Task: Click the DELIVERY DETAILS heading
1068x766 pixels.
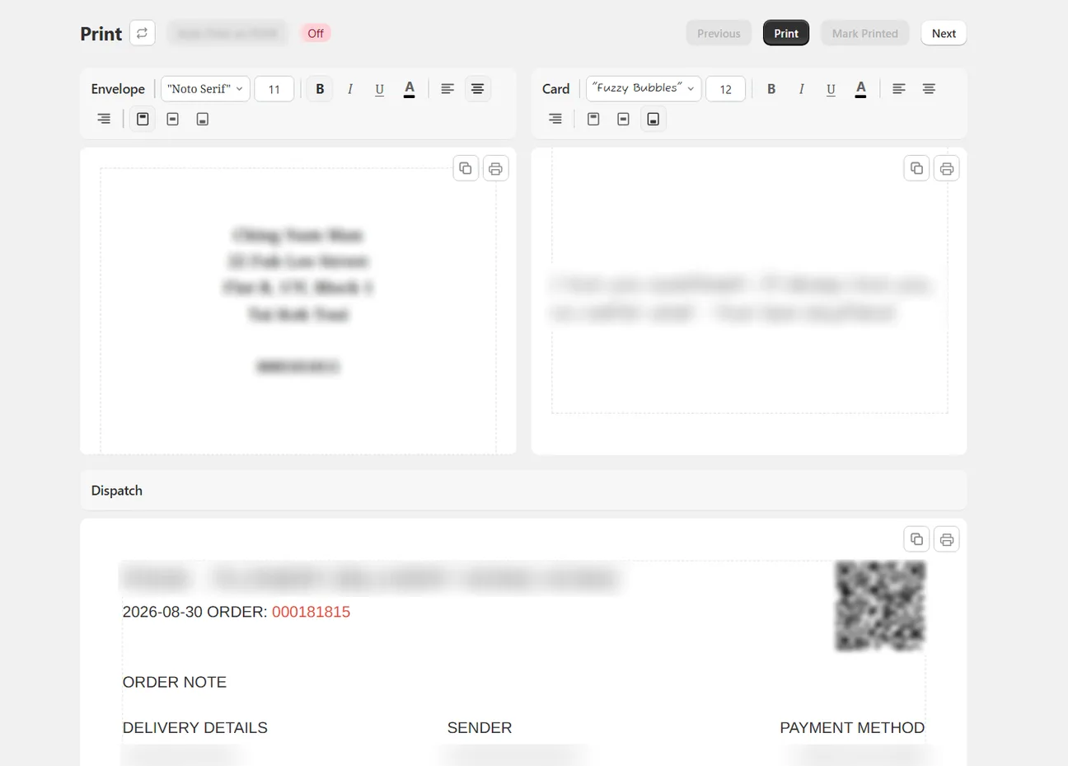Action: coord(195,727)
